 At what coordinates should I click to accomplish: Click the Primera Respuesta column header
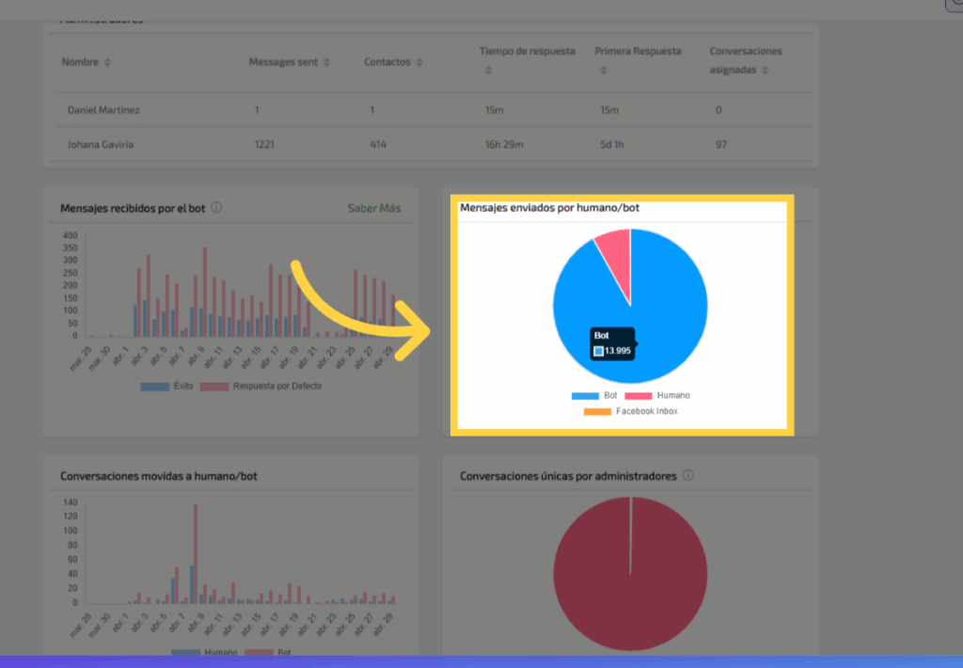tap(638, 51)
